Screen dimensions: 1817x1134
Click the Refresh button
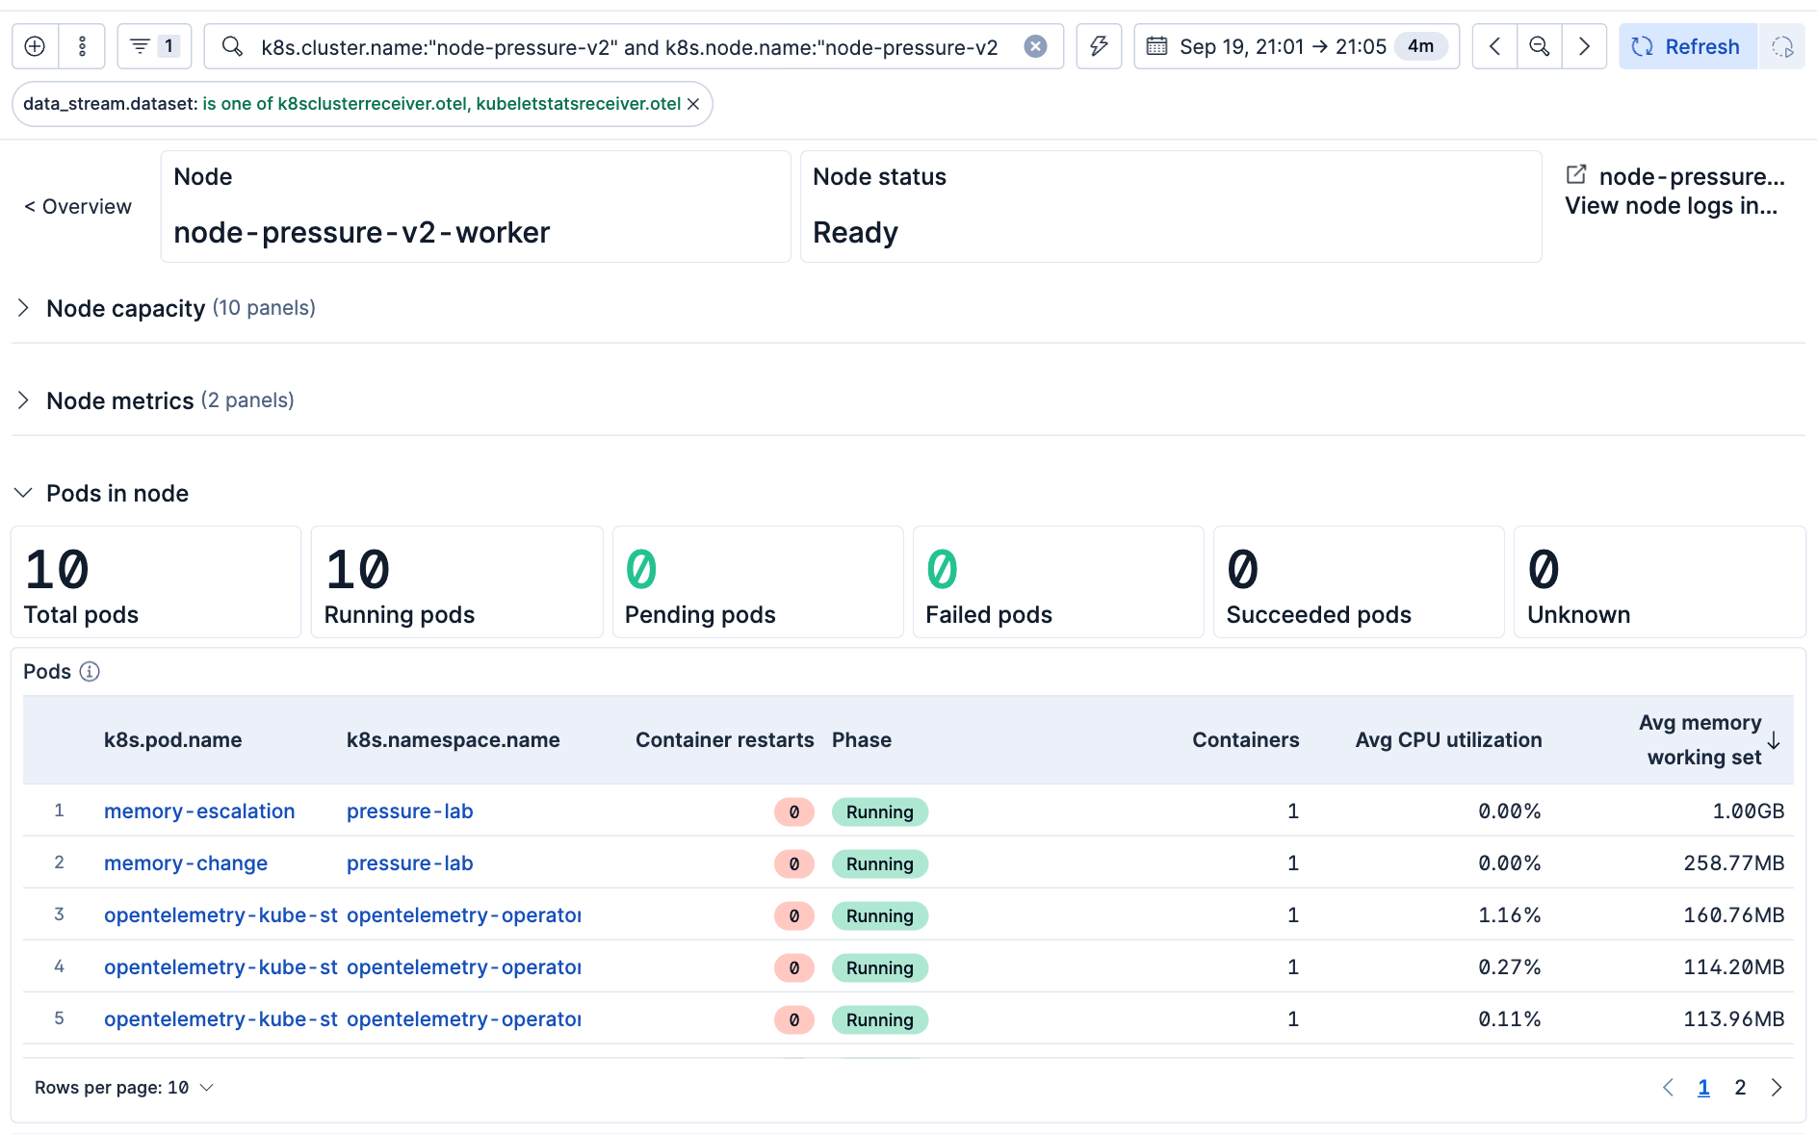[x=1688, y=46]
